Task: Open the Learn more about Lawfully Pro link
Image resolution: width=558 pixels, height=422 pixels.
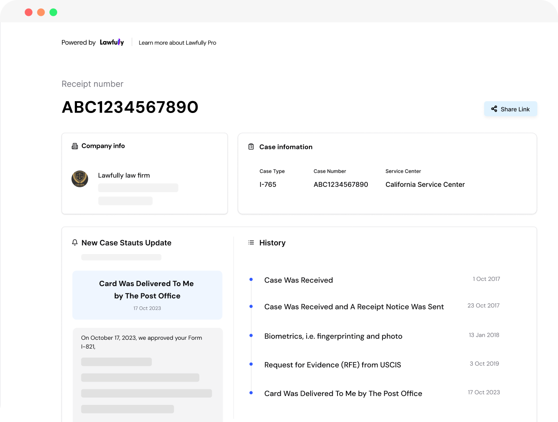Action: [177, 43]
